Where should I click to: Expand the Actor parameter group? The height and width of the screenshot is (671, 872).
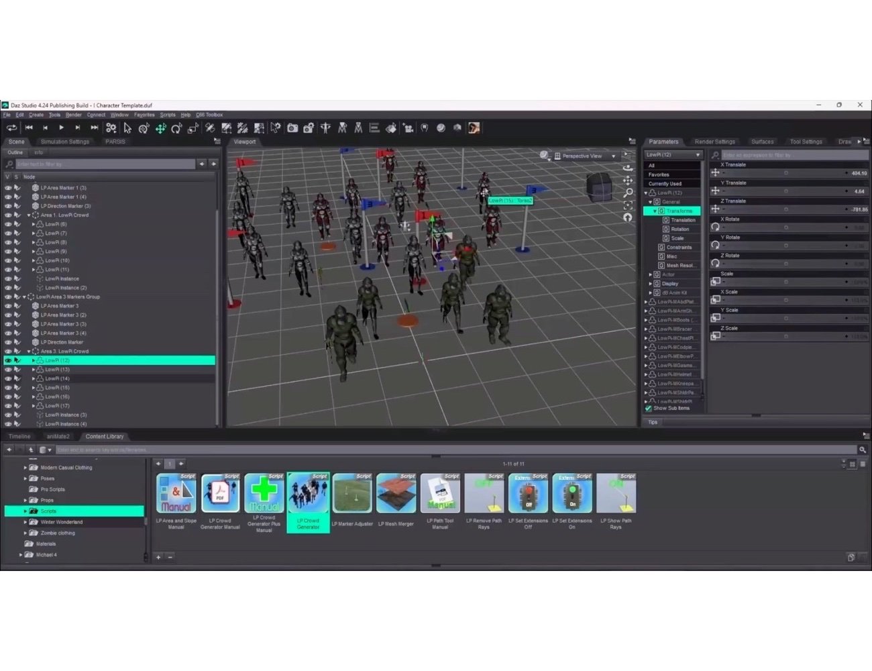click(x=649, y=274)
